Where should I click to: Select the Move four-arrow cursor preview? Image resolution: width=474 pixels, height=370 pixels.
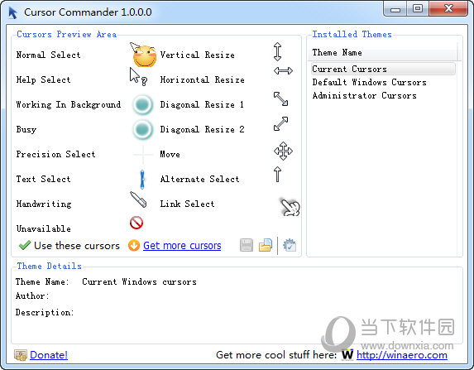pos(283,151)
